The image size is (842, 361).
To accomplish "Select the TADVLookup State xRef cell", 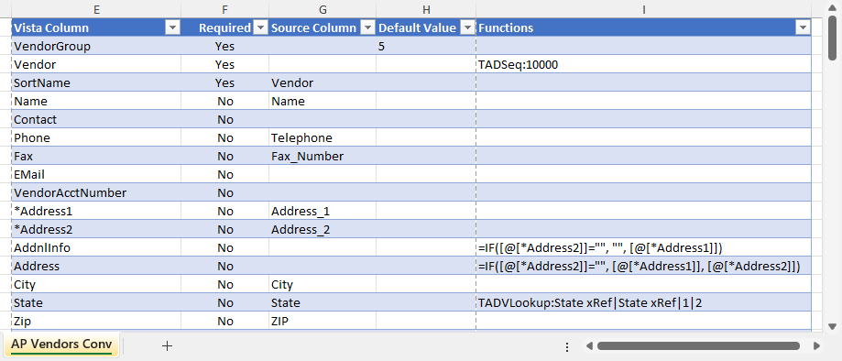I will tap(643, 302).
